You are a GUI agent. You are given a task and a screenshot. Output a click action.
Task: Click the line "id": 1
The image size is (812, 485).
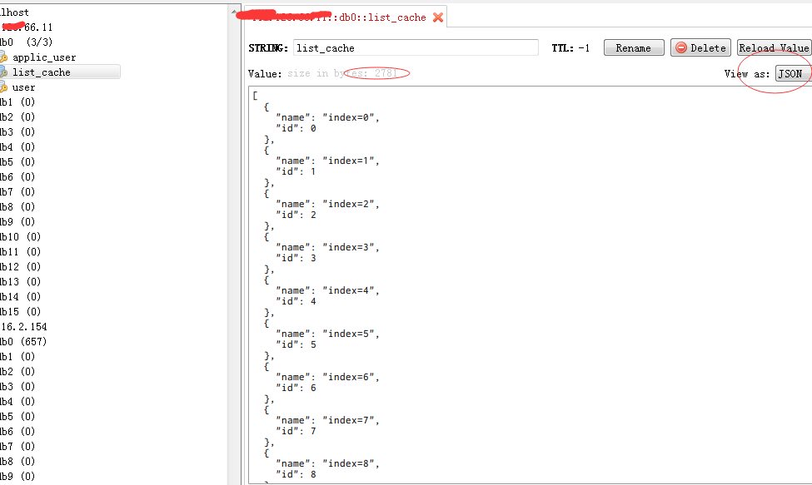pyautogui.click(x=296, y=171)
